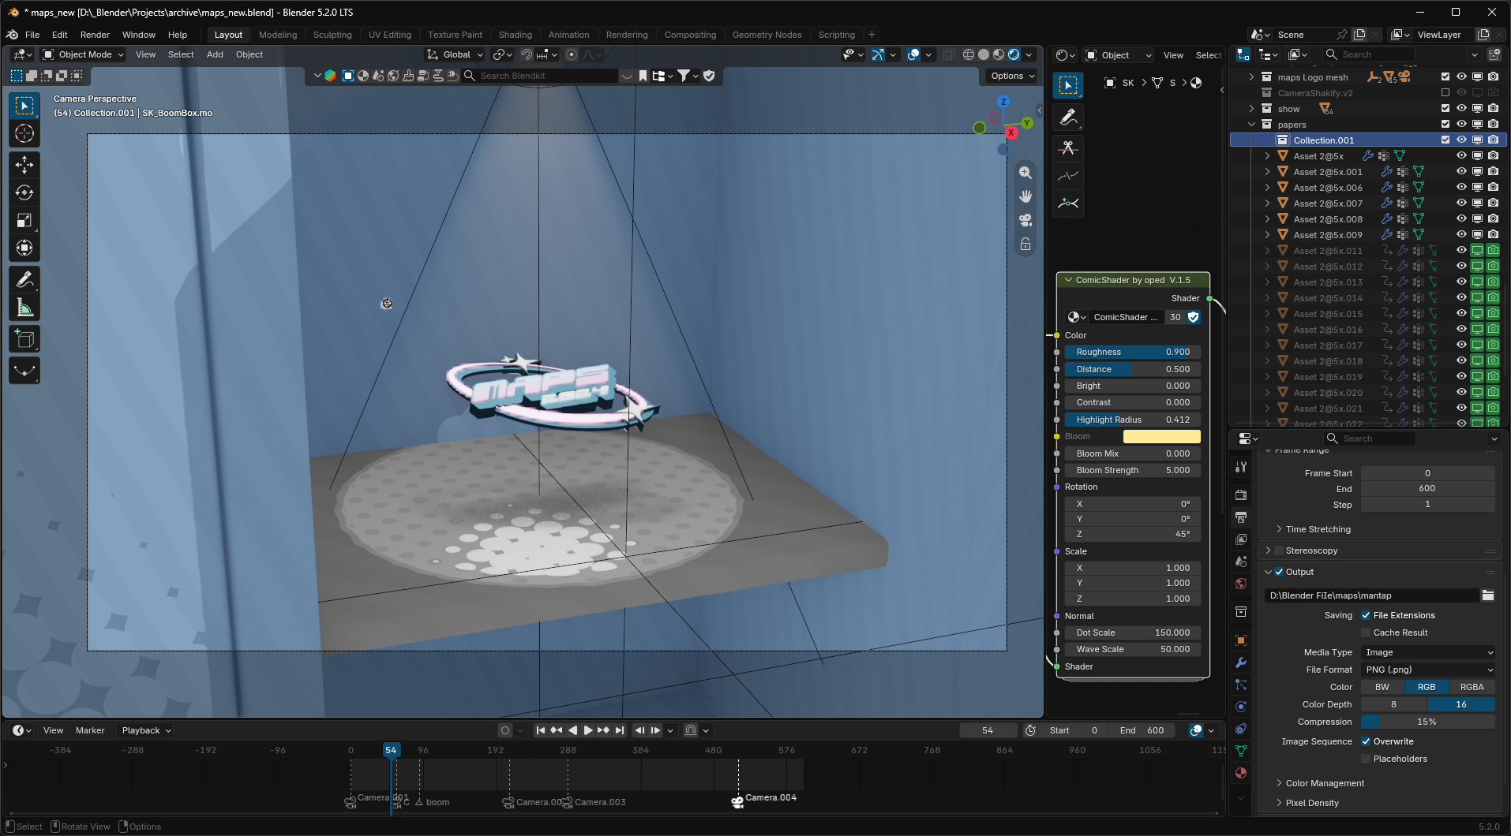Open the Global transform orientation dropdown
1511x836 pixels.
(x=456, y=54)
